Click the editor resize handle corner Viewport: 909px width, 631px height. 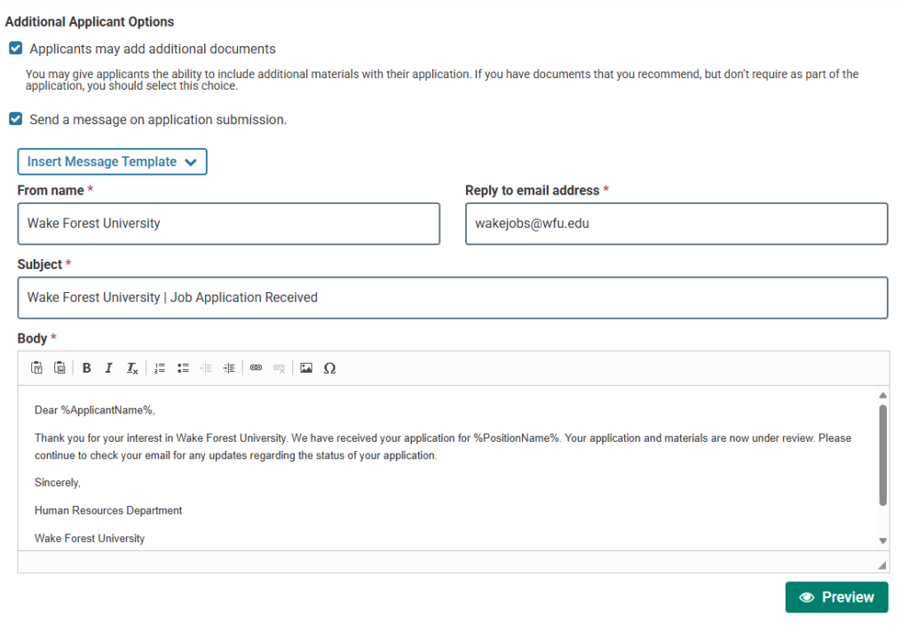pyautogui.click(x=881, y=565)
